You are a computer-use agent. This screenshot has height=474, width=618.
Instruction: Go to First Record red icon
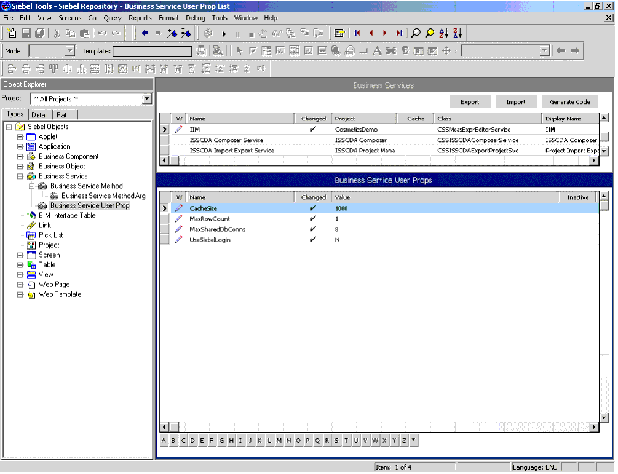357,33
